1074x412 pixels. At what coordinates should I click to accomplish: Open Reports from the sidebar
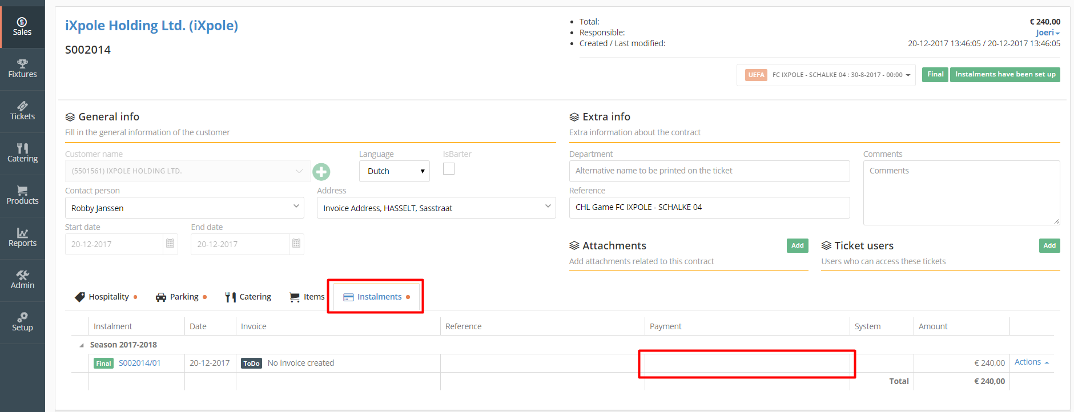22,238
